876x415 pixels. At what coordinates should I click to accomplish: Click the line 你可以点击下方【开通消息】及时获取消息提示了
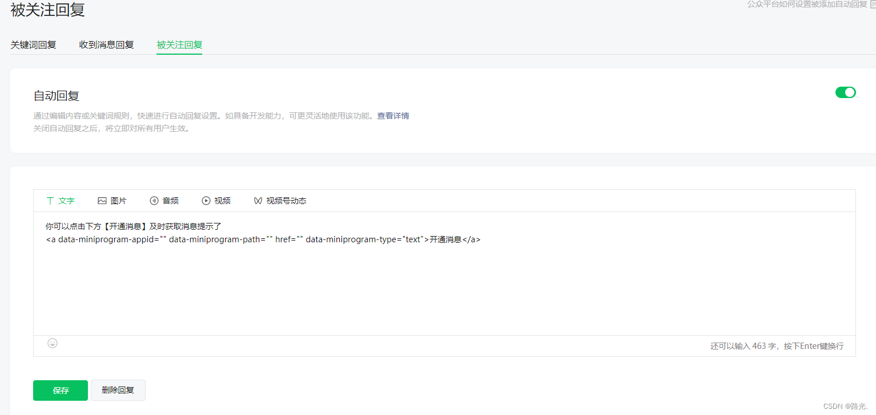pos(133,226)
